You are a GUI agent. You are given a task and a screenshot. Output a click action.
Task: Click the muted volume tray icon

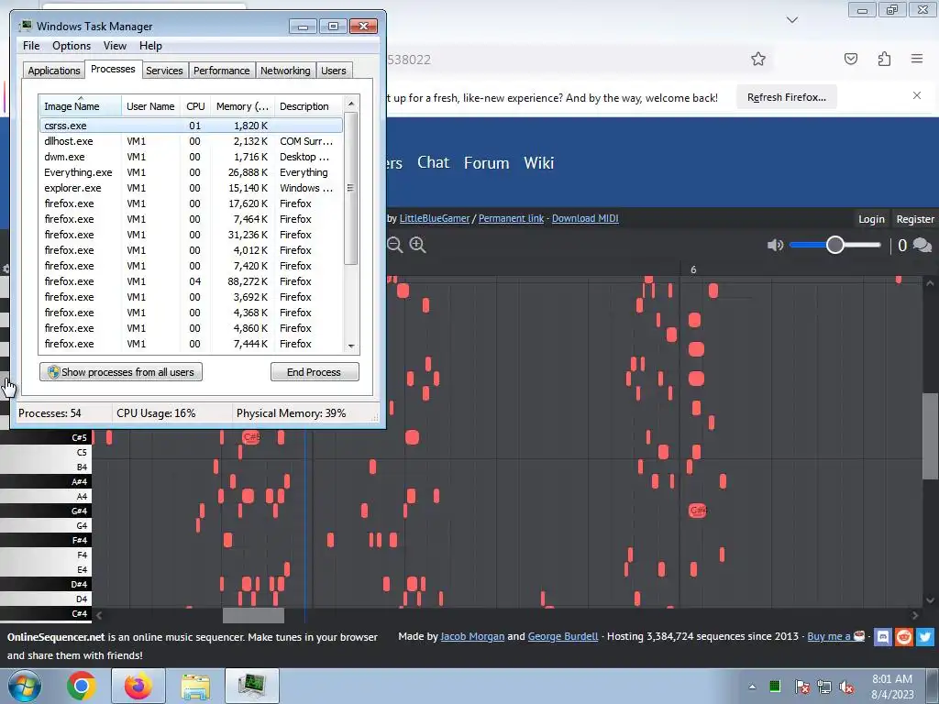pyautogui.click(x=846, y=687)
